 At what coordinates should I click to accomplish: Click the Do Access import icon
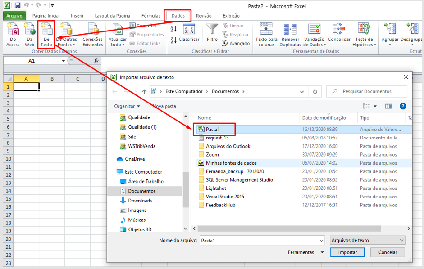[13, 35]
